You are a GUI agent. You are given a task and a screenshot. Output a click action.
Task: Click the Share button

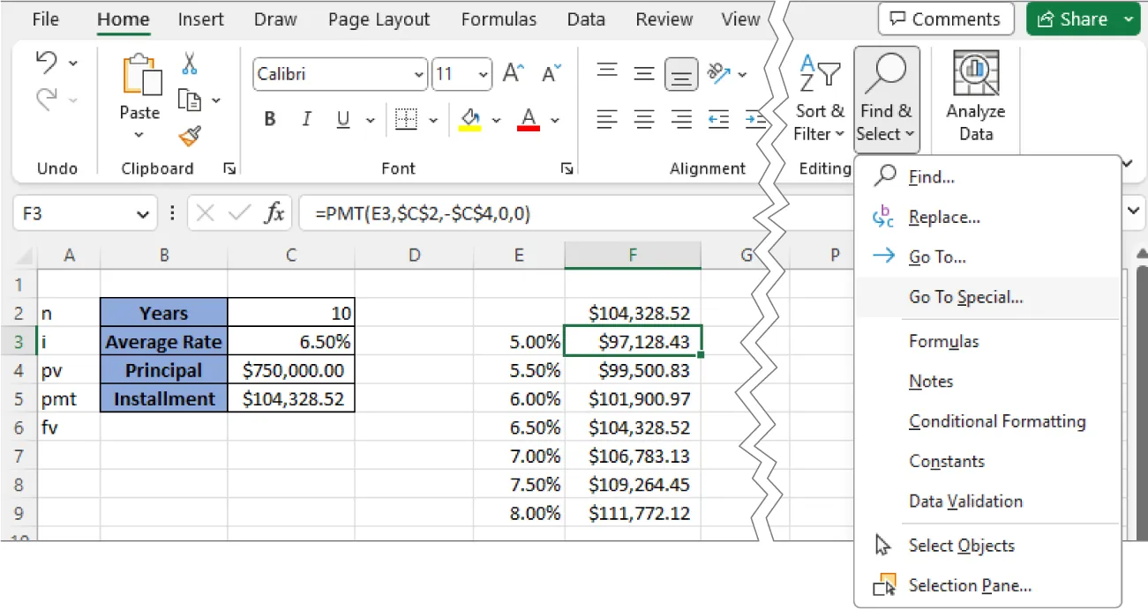click(1083, 19)
